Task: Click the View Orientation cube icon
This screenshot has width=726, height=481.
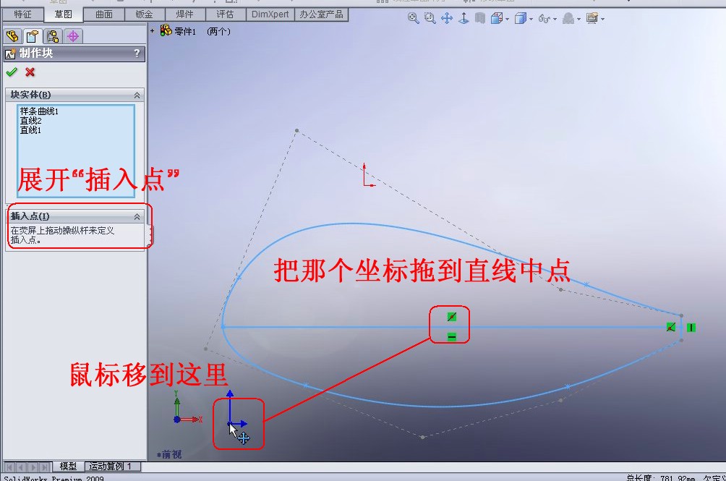Action: pos(496,19)
